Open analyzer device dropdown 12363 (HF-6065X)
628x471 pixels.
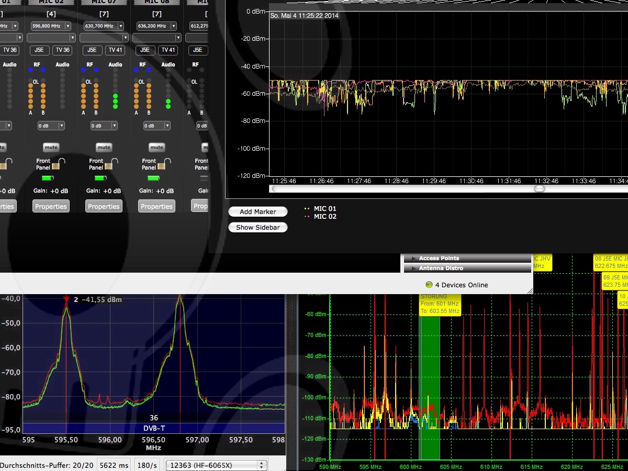[x=216, y=465]
